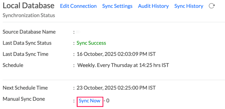225x109 pixels.
Task: Select the Schedule label
Action: click(13, 65)
